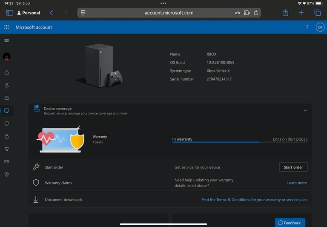Open privacy report glasses icon
Screen dimensions: 327x227
pyautogui.click(x=238, y=13)
